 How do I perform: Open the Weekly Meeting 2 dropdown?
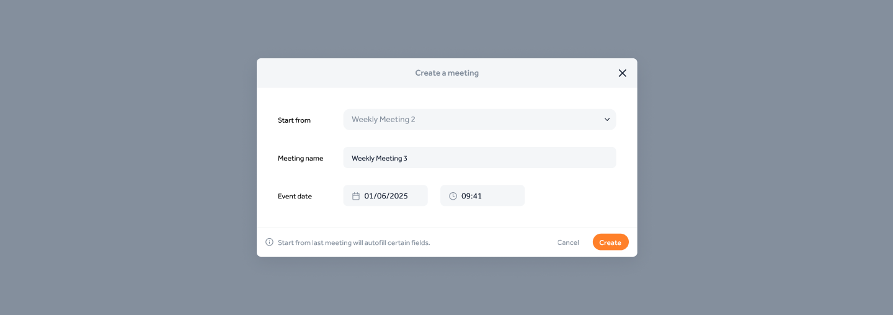point(471,120)
